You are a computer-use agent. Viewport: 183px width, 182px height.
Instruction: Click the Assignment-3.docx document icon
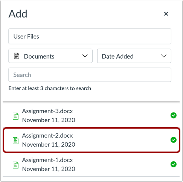[15, 116]
